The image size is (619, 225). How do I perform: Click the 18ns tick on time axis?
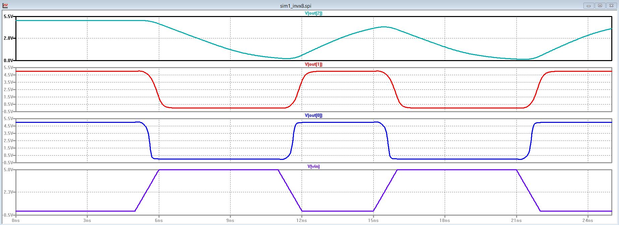[x=445, y=221]
